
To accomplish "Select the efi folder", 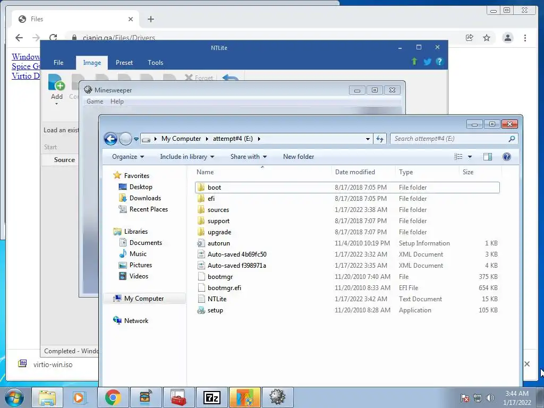I will [x=347, y=199].
